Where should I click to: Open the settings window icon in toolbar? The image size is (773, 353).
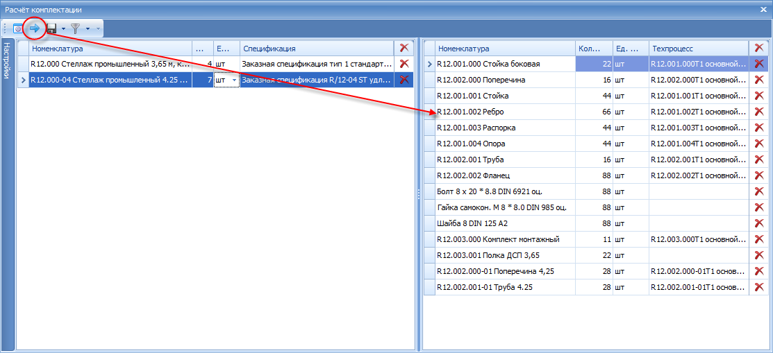pos(18,29)
